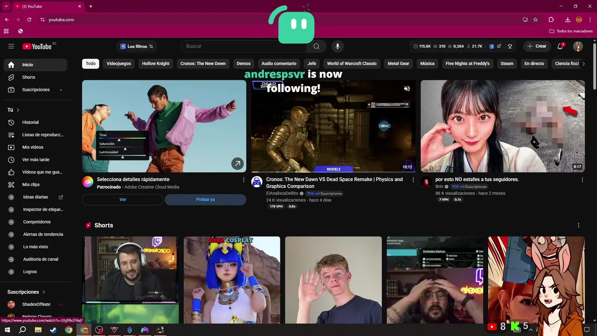Image resolution: width=597 pixels, height=336 pixels.
Task: Select the World of Warcraft Classic chip
Action: 352,63
